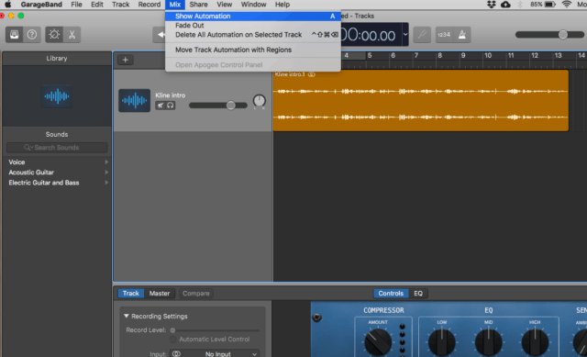The height and width of the screenshot is (357, 587).
Task: Open the Editors scissors icon
Action: (72, 35)
